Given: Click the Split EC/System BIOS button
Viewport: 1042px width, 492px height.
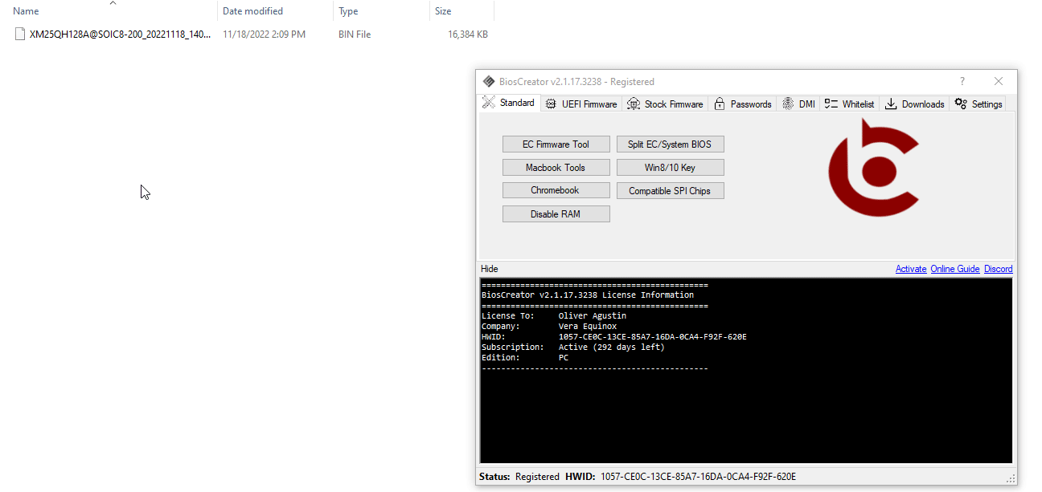Looking at the screenshot, I should click(670, 144).
